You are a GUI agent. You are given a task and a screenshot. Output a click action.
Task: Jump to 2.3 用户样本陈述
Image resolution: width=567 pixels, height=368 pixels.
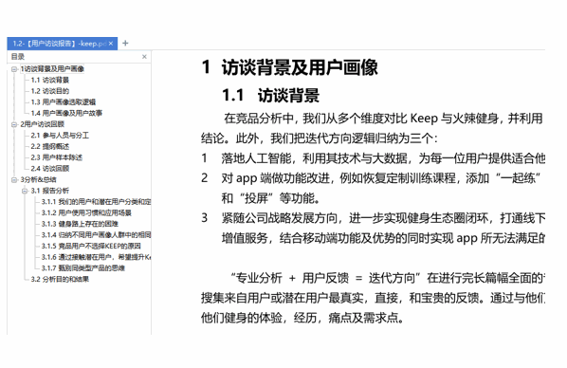click(56, 157)
